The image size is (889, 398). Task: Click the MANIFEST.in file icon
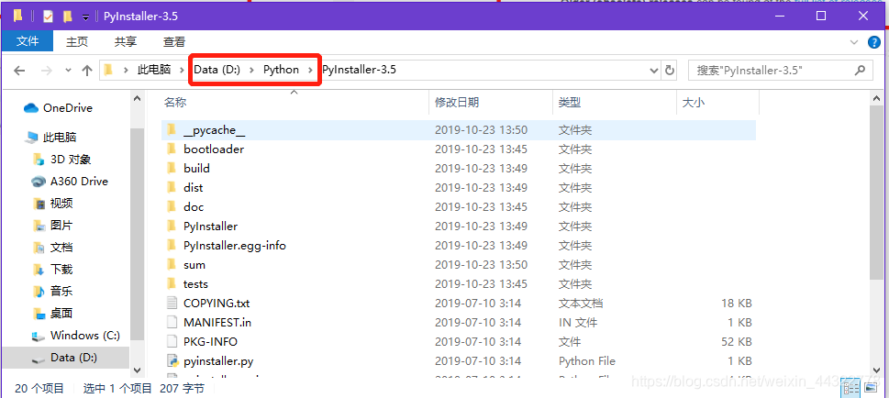[172, 323]
